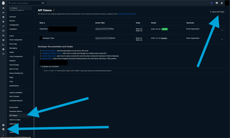This screenshot has width=230, height=138.
Task: Open Installation settings page
Action: [x=13, y=29]
